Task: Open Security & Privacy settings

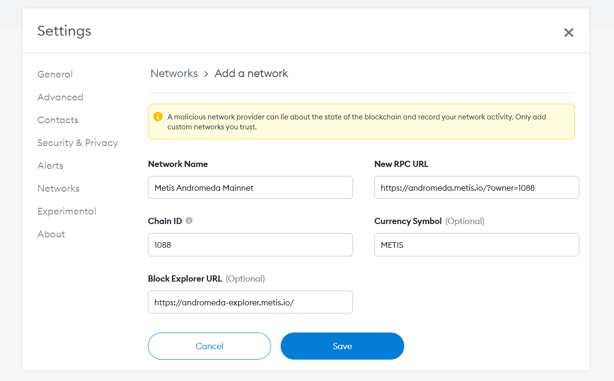Action: (78, 143)
